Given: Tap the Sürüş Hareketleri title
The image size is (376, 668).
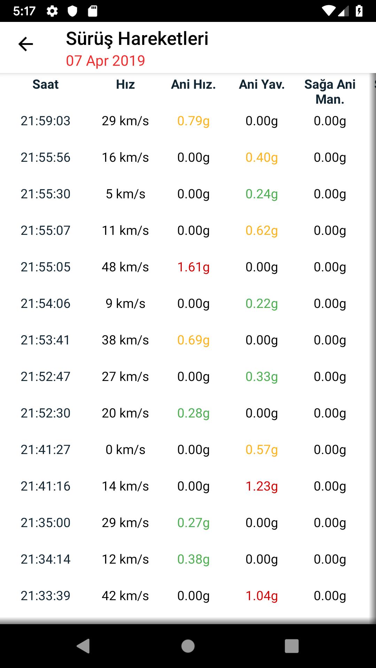Looking at the screenshot, I should click(x=137, y=39).
